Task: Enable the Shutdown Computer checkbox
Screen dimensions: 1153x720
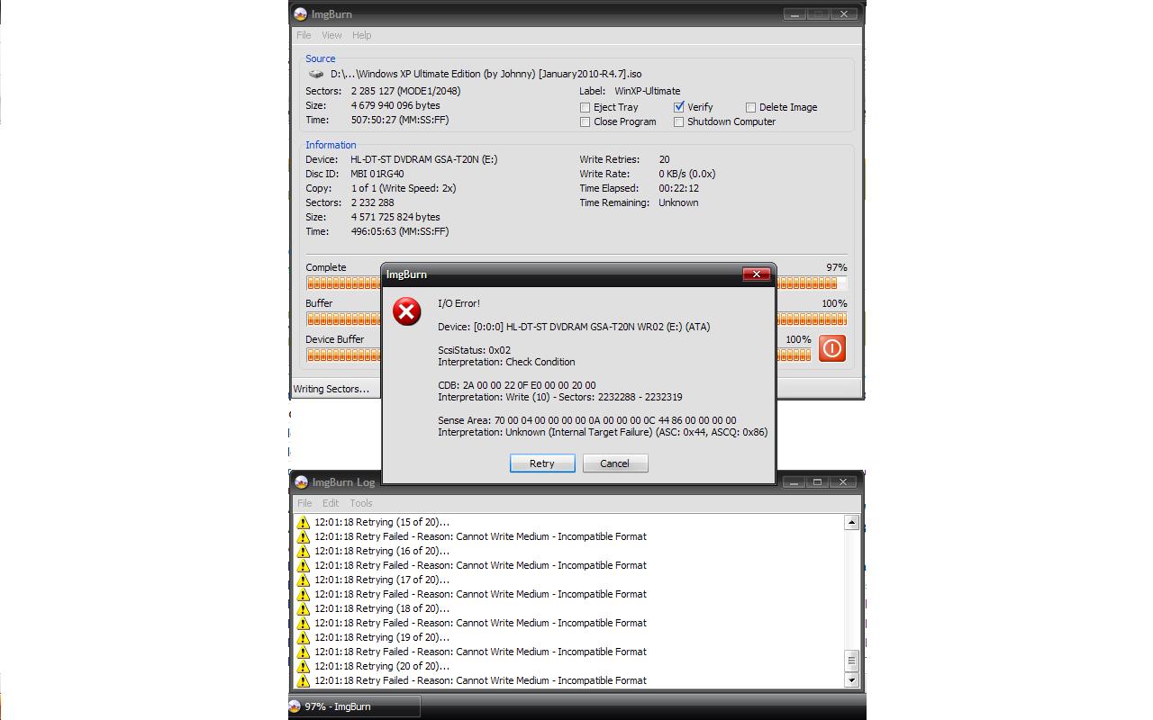Action: [x=678, y=121]
